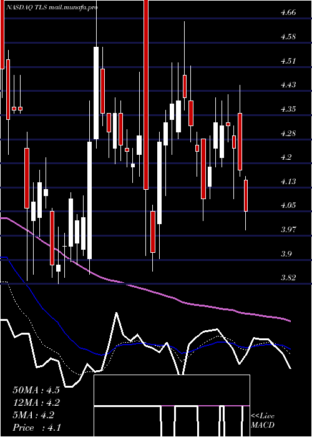Image resolution: width=312 pixels, height=437 pixels.
Task: Click the pink 50MA moving average line
Action: [145, 290]
